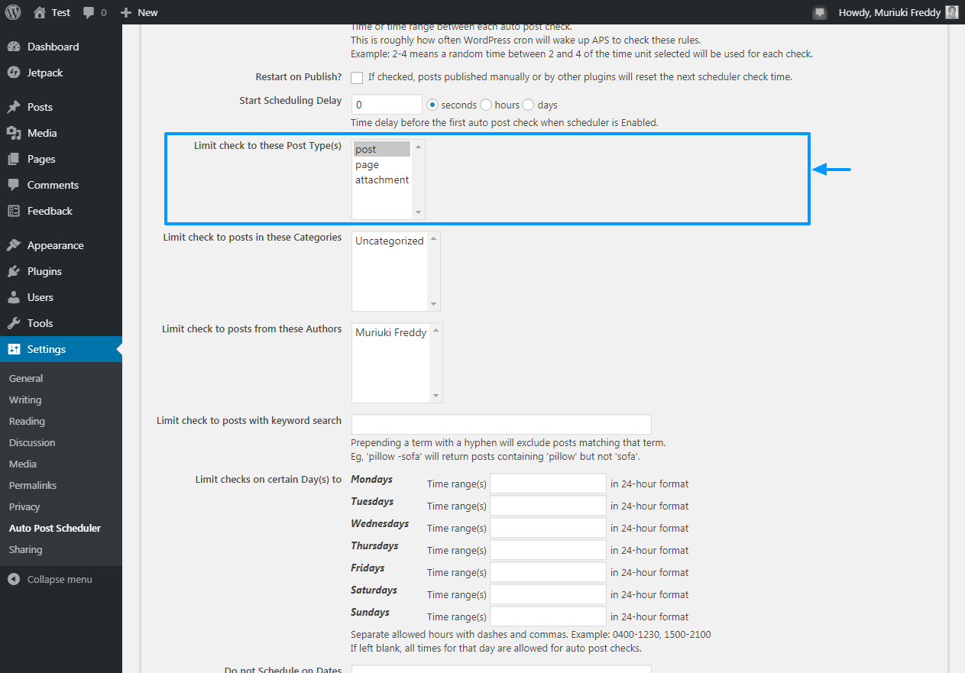The image size is (965, 673).
Task: Open Permalinks settings submenu
Action: pyautogui.click(x=33, y=485)
